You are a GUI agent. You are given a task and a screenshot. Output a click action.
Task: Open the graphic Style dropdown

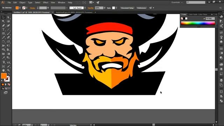[116, 8]
